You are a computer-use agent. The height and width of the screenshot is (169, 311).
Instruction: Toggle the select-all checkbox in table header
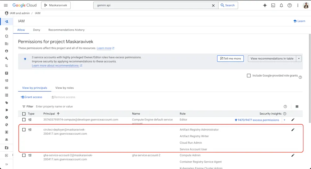[x=24, y=114]
